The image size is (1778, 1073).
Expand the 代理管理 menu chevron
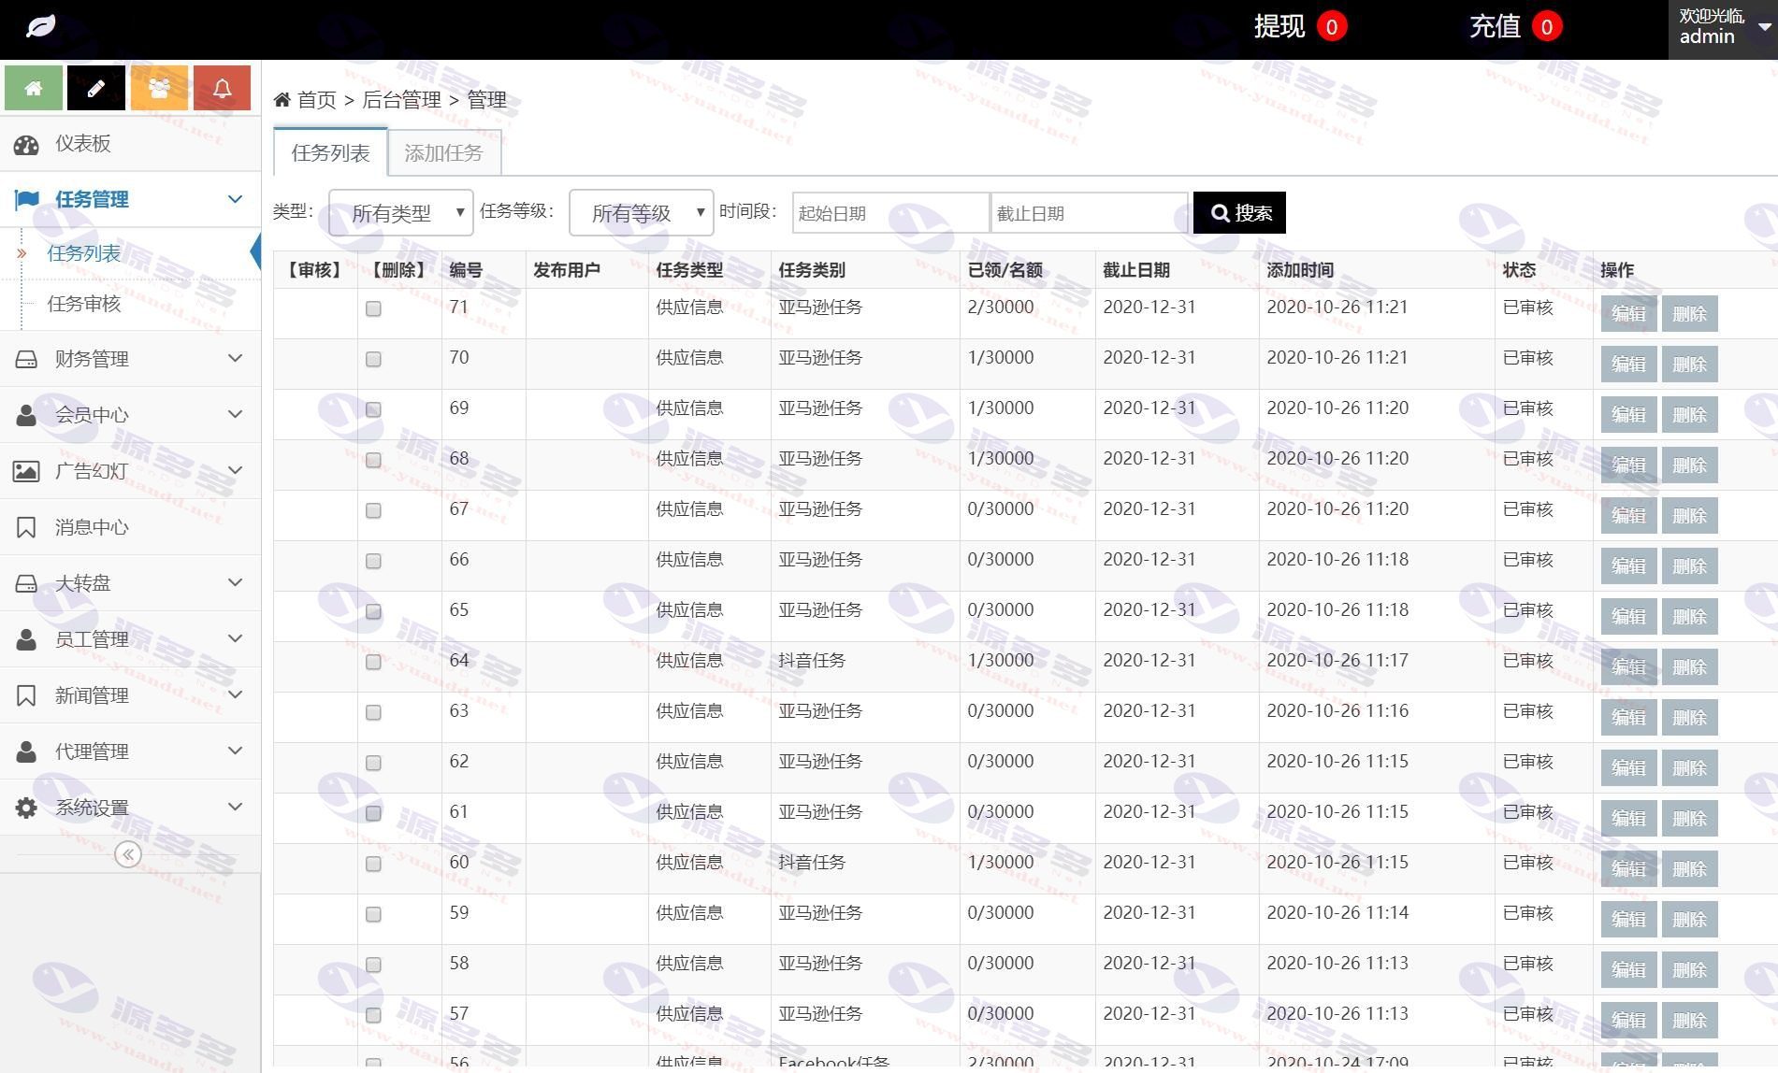coord(235,751)
